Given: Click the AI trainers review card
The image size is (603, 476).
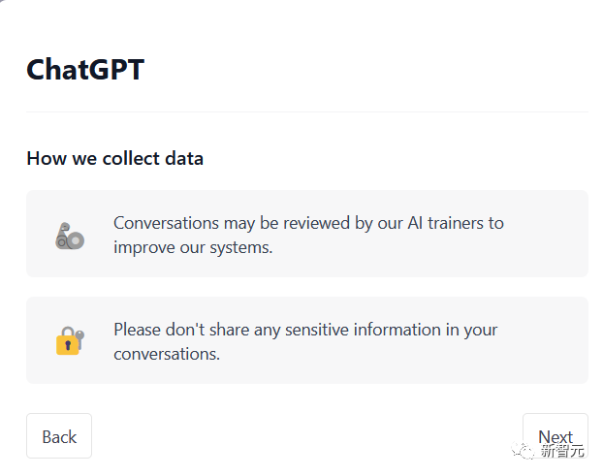Looking at the screenshot, I should click(306, 234).
